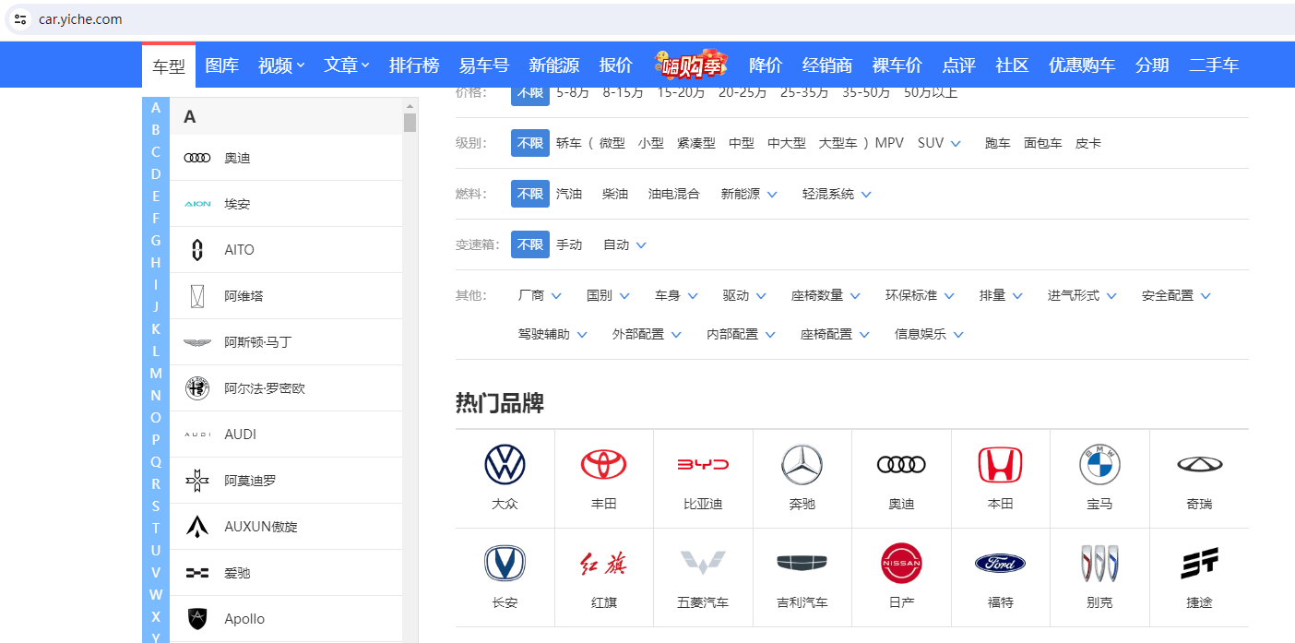Jump to letter B in brand index

(x=156, y=130)
